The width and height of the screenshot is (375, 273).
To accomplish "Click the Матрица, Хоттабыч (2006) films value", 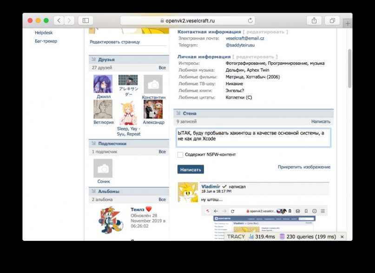I will tap(252, 77).
